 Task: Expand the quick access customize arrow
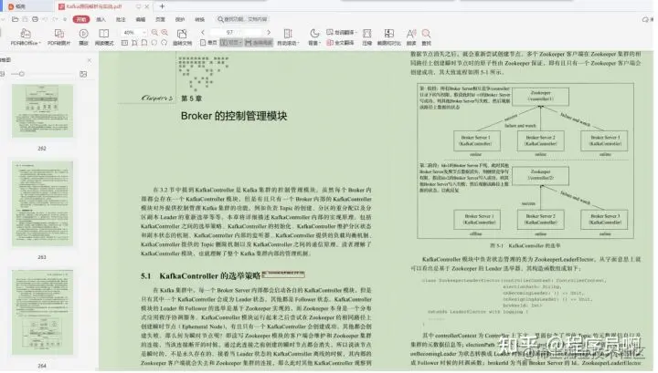pos(65,19)
